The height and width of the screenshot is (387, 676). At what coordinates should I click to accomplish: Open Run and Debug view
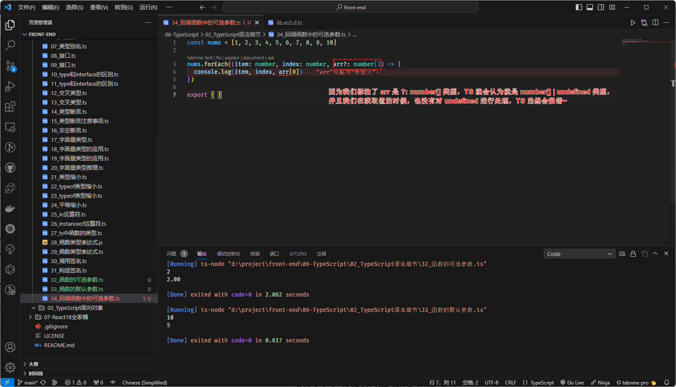(10, 86)
